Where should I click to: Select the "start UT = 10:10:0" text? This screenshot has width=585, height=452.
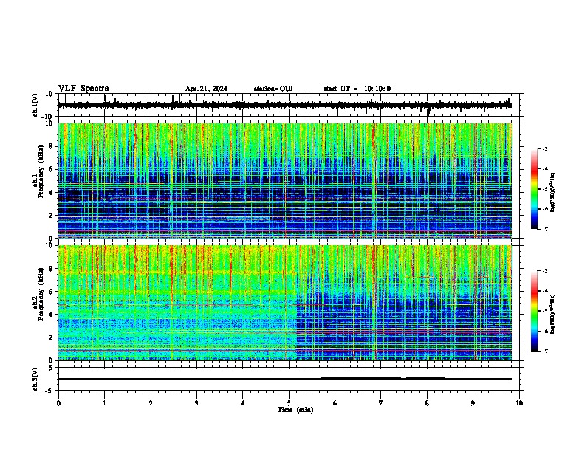357,89
